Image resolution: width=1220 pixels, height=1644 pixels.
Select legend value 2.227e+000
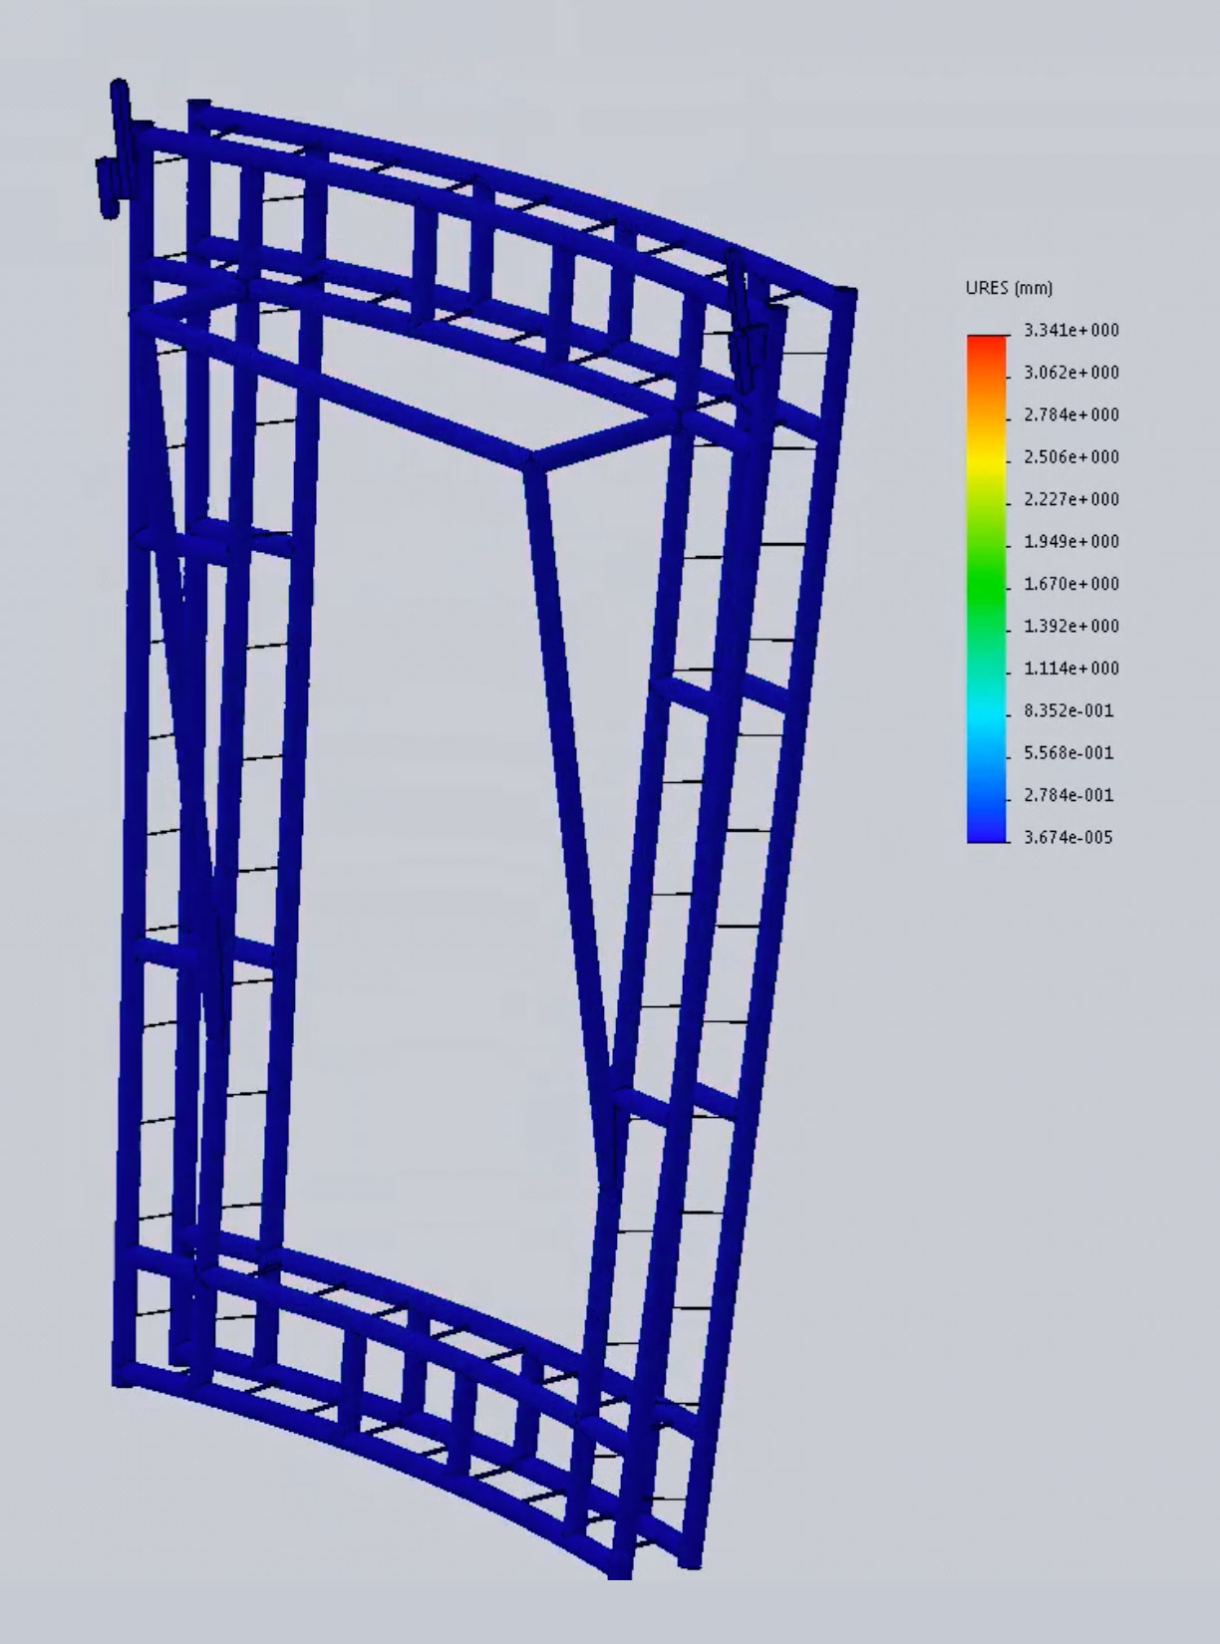(x=1071, y=499)
